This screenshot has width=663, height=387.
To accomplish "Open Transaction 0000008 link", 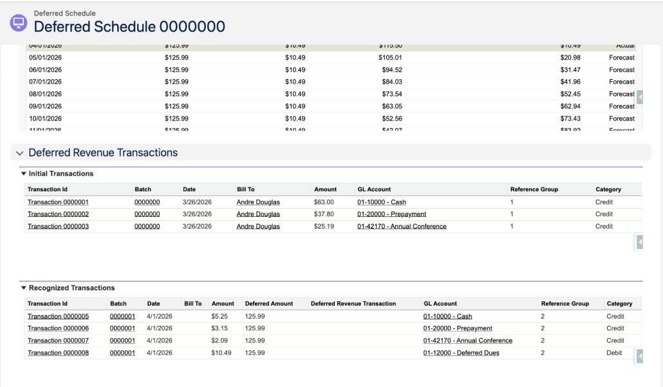I will [x=58, y=353].
